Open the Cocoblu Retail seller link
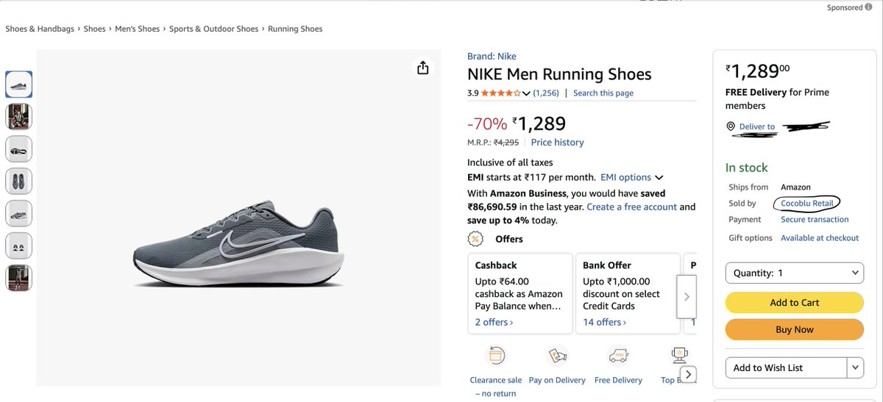Viewport: 883px width, 402px height. coord(806,203)
